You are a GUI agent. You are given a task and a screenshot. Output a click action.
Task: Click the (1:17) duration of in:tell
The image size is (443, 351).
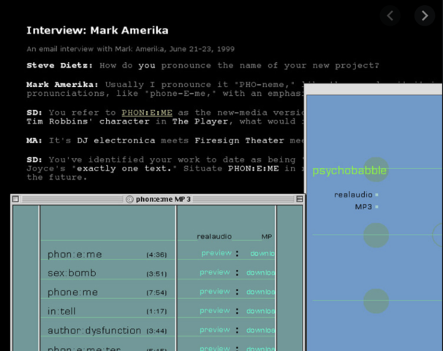[x=156, y=312]
